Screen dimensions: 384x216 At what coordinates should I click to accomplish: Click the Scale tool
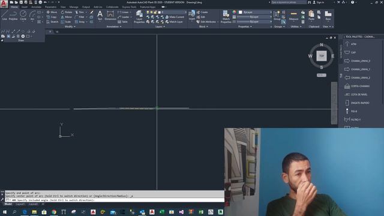pyautogui.click(x=66, y=22)
